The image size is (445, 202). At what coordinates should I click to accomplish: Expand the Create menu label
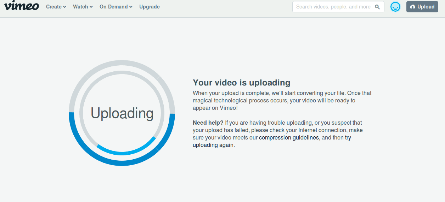54,7
